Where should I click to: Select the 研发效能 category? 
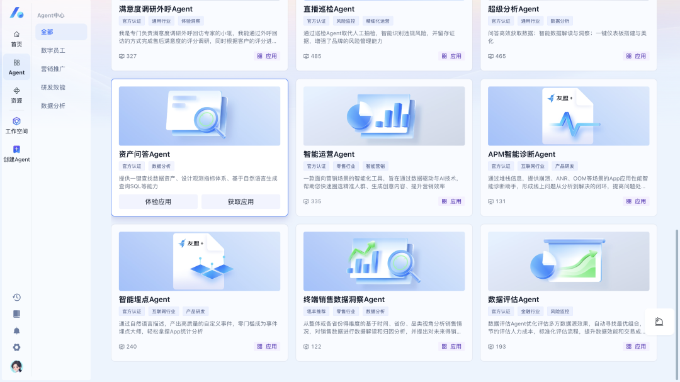tap(52, 86)
